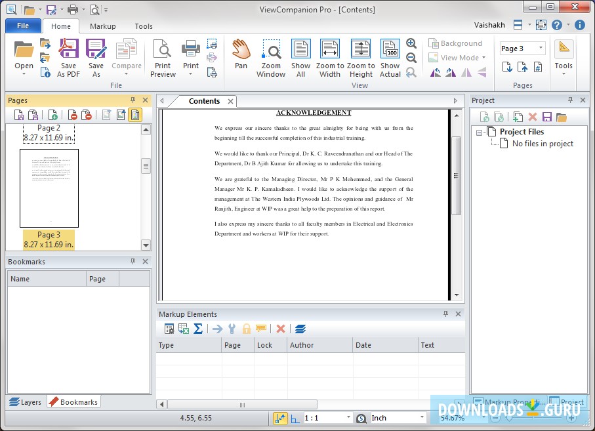Image resolution: width=595 pixels, height=431 pixels.
Task: Click the Pages panel scrollbar thumb
Action: (146, 166)
